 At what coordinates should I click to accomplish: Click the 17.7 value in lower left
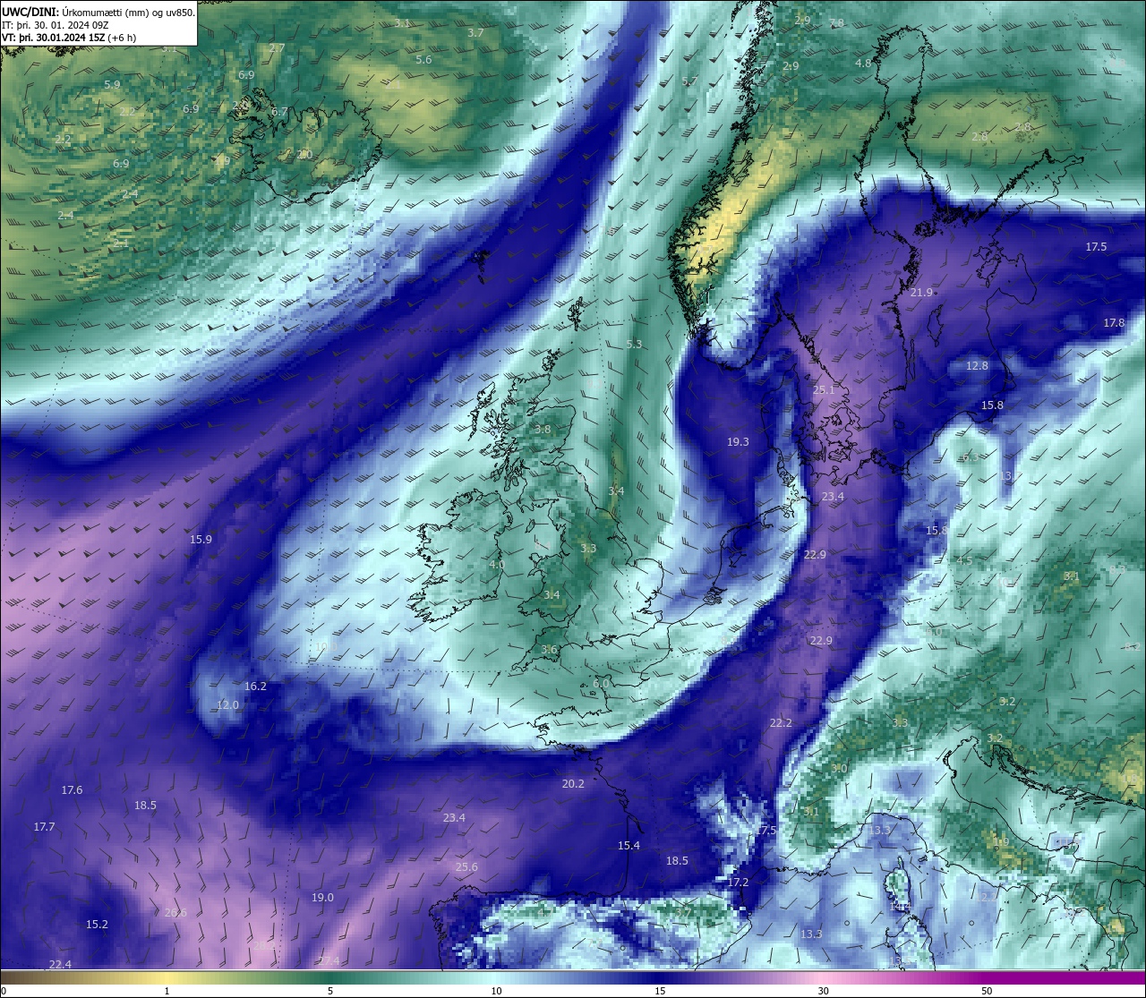click(44, 827)
